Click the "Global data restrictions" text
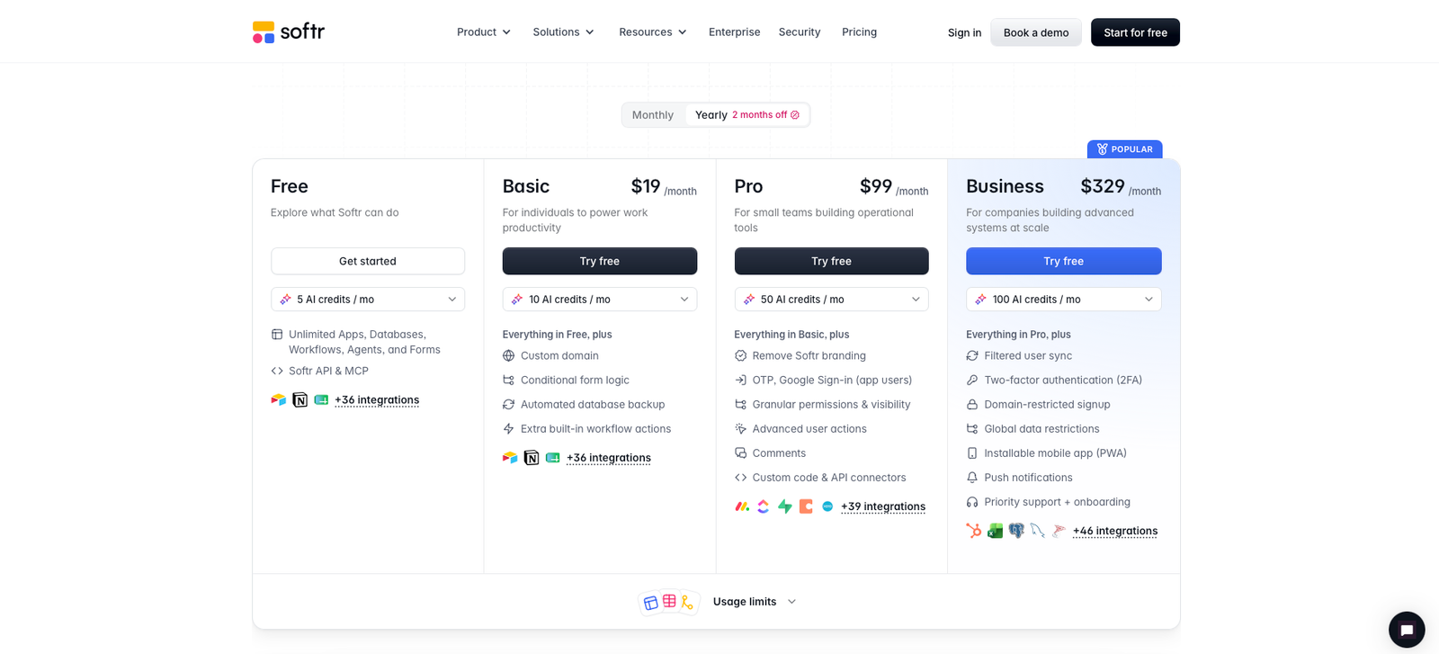The image size is (1439, 654). (x=1041, y=429)
